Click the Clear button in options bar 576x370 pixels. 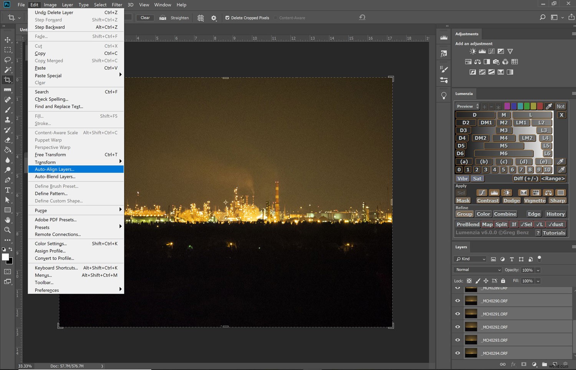145,18
